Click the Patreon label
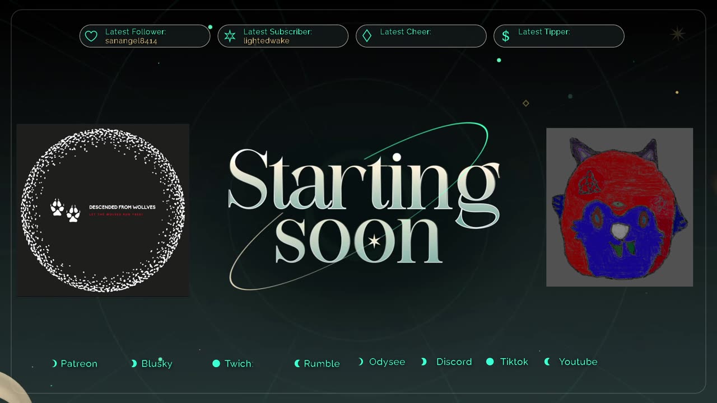 (79, 364)
